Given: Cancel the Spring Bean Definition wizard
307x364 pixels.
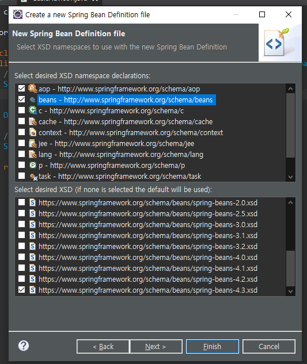Looking at the screenshot, I should 269,346.
